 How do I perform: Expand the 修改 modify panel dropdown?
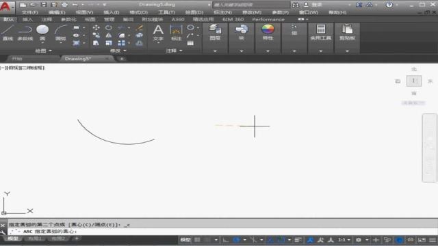118,51
